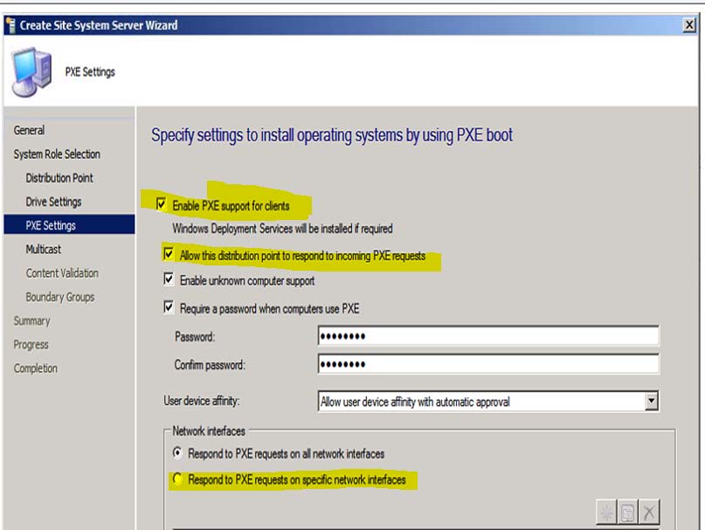
Task: Go to the Completion page
Action: (x=36, y=368)
